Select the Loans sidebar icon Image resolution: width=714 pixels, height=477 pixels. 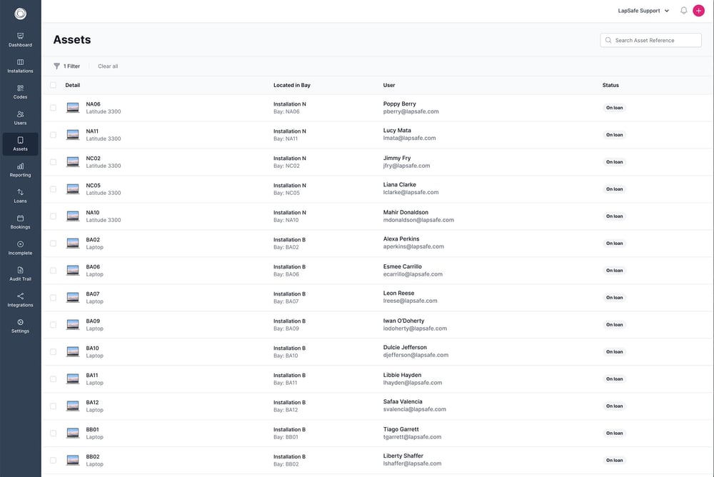click(19, 195)
